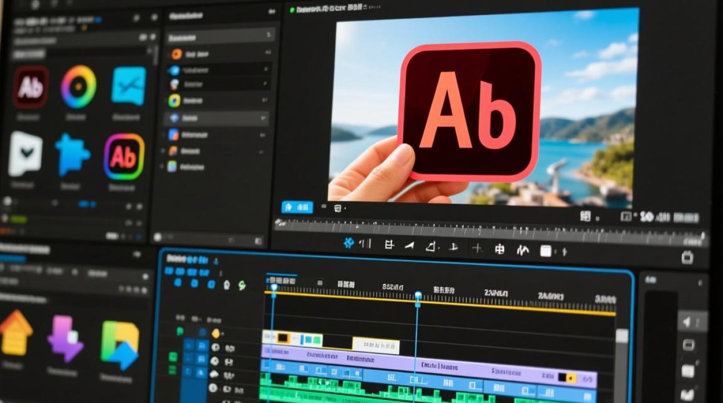
Task: Open the rainbow color wheel icon
Action: coord(79,87)
